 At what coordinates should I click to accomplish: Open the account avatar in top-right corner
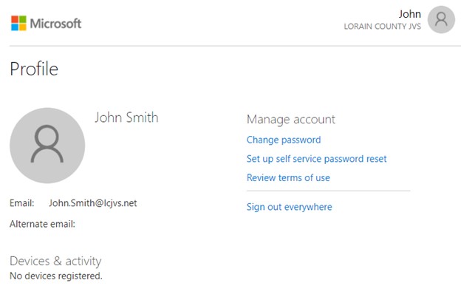[x=441, y=20]
